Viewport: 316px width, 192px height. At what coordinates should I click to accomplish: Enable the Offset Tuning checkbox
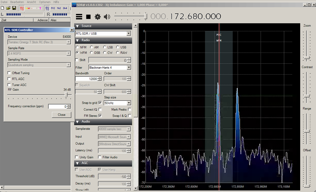point(10,73)
